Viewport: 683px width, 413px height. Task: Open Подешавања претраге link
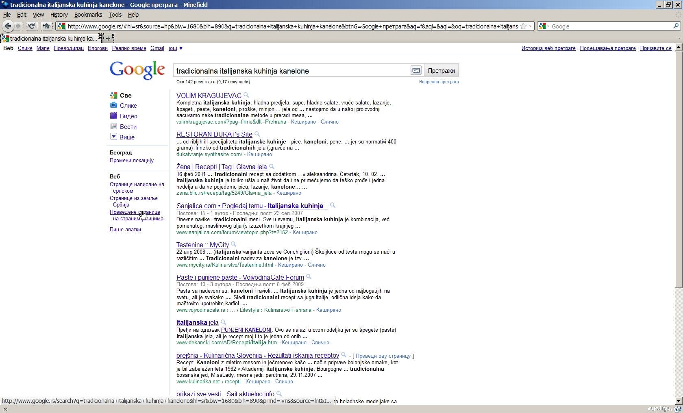coord(608,48)
